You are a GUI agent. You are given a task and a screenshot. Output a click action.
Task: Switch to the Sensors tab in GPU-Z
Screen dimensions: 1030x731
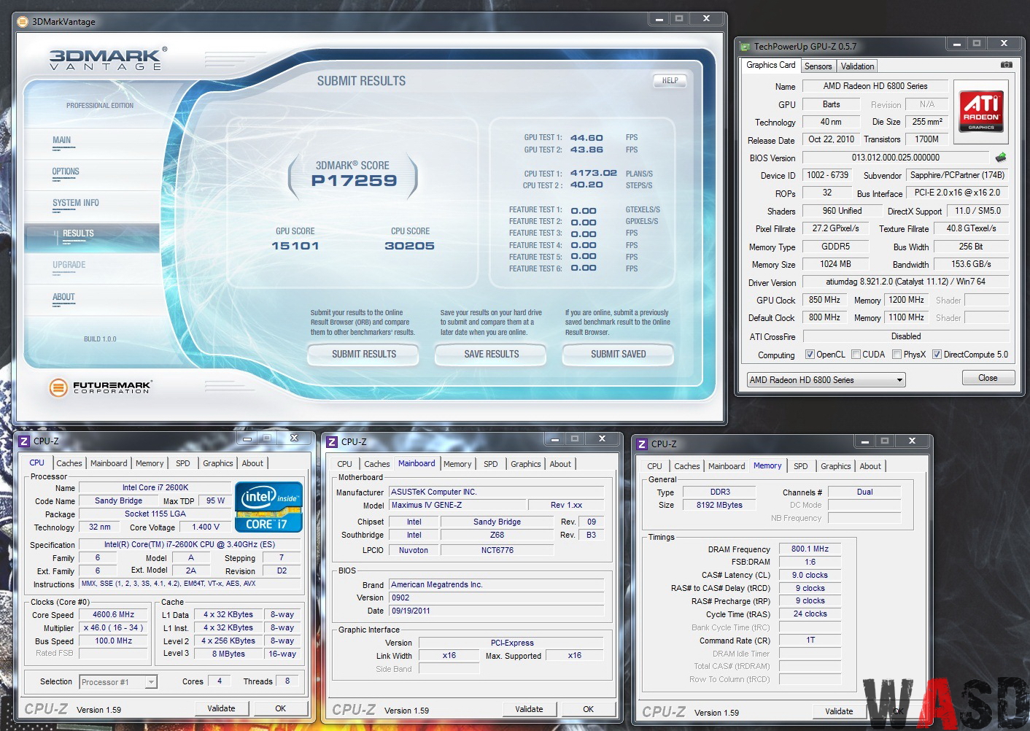coord(818,66)
